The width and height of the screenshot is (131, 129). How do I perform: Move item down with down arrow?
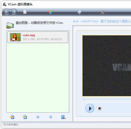point(51,117)
